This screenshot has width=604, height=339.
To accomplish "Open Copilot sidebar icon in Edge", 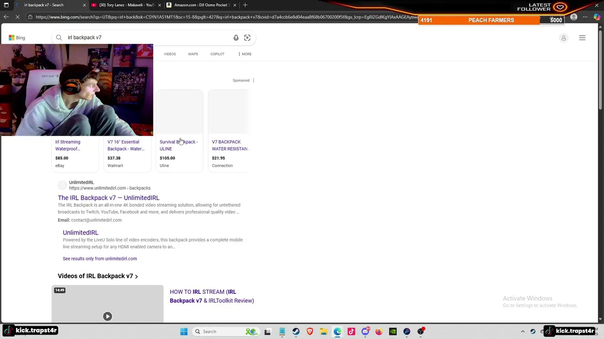I will coord(597,17).
